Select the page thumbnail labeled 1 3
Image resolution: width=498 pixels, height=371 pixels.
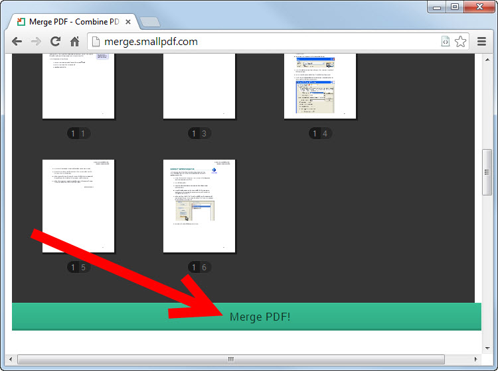coord(199,86)
